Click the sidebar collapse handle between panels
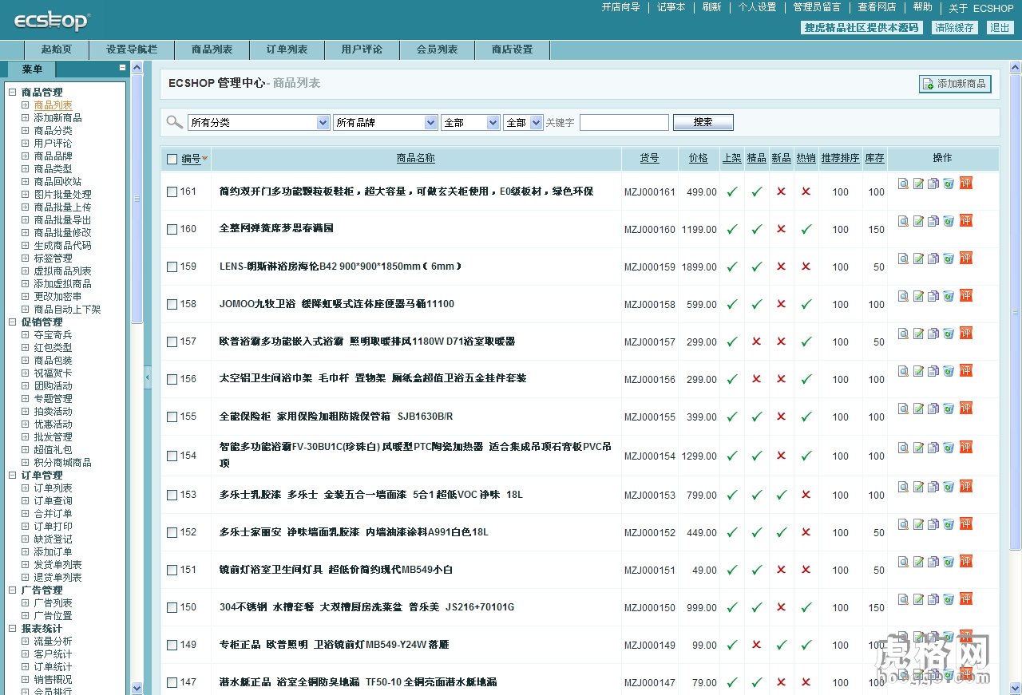 tap(147, 376)
